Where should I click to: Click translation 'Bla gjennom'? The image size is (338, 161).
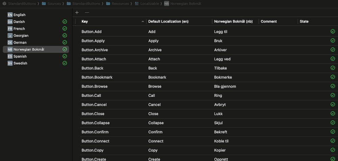pyautogui.click(x=225, y=86)
